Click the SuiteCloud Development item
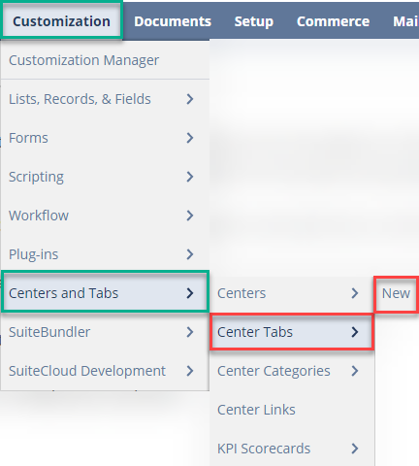Image resolution: width=419 pixels, height=466 pixels. pos(105,371)
